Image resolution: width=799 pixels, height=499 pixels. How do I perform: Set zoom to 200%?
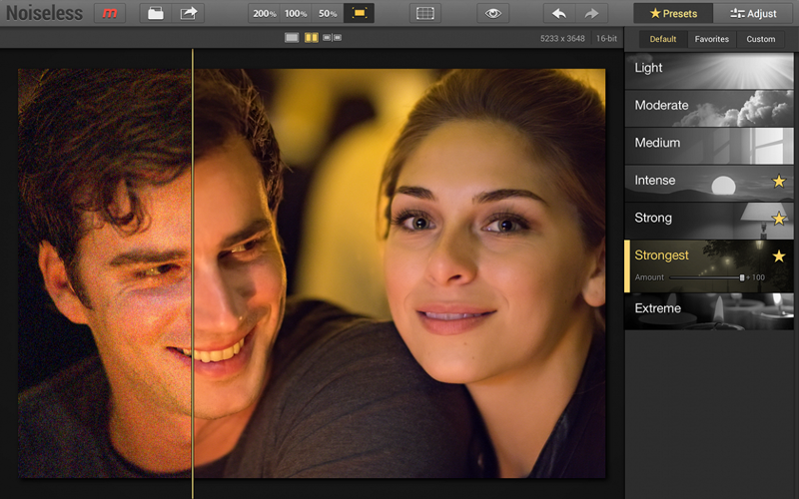click(265, 13)
